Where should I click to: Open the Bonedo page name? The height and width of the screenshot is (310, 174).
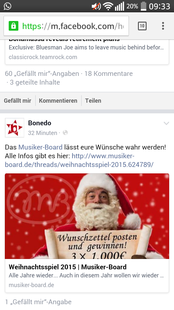click(x=40, y=123)
